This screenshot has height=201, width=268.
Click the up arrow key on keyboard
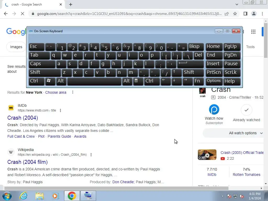(x=177, y=72)
